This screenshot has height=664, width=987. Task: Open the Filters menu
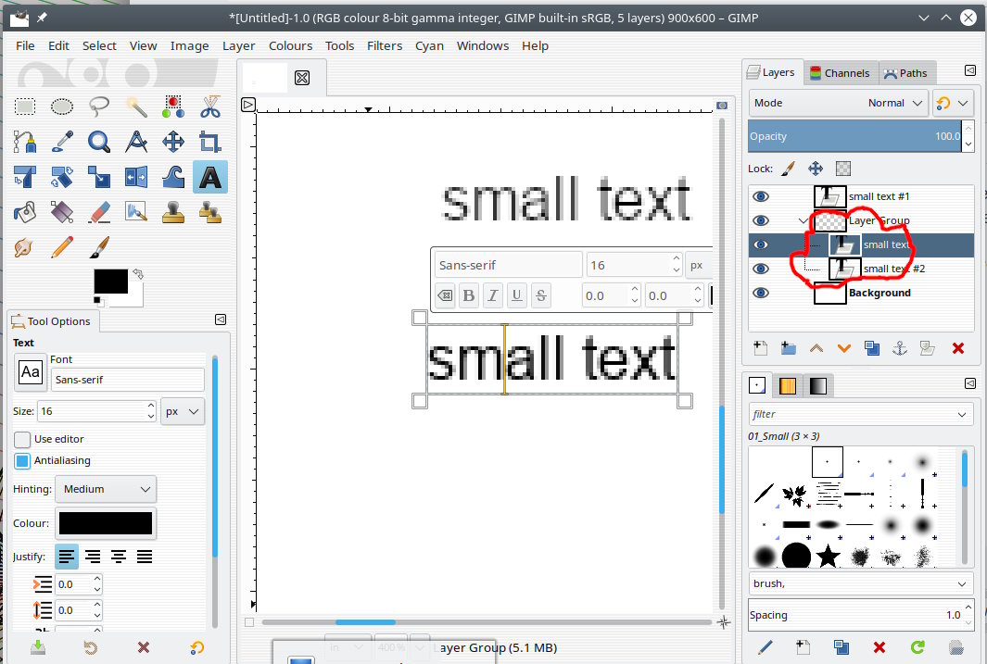(x=384, y=45)
